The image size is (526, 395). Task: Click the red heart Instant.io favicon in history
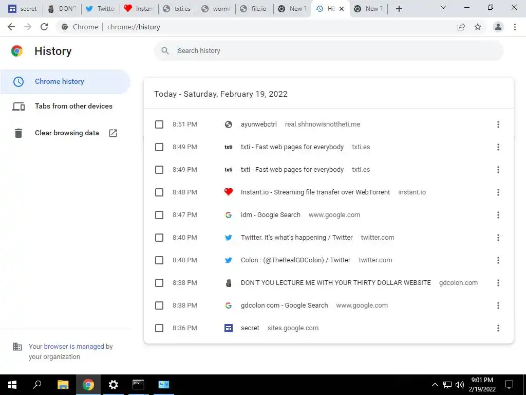click(229, 192)
